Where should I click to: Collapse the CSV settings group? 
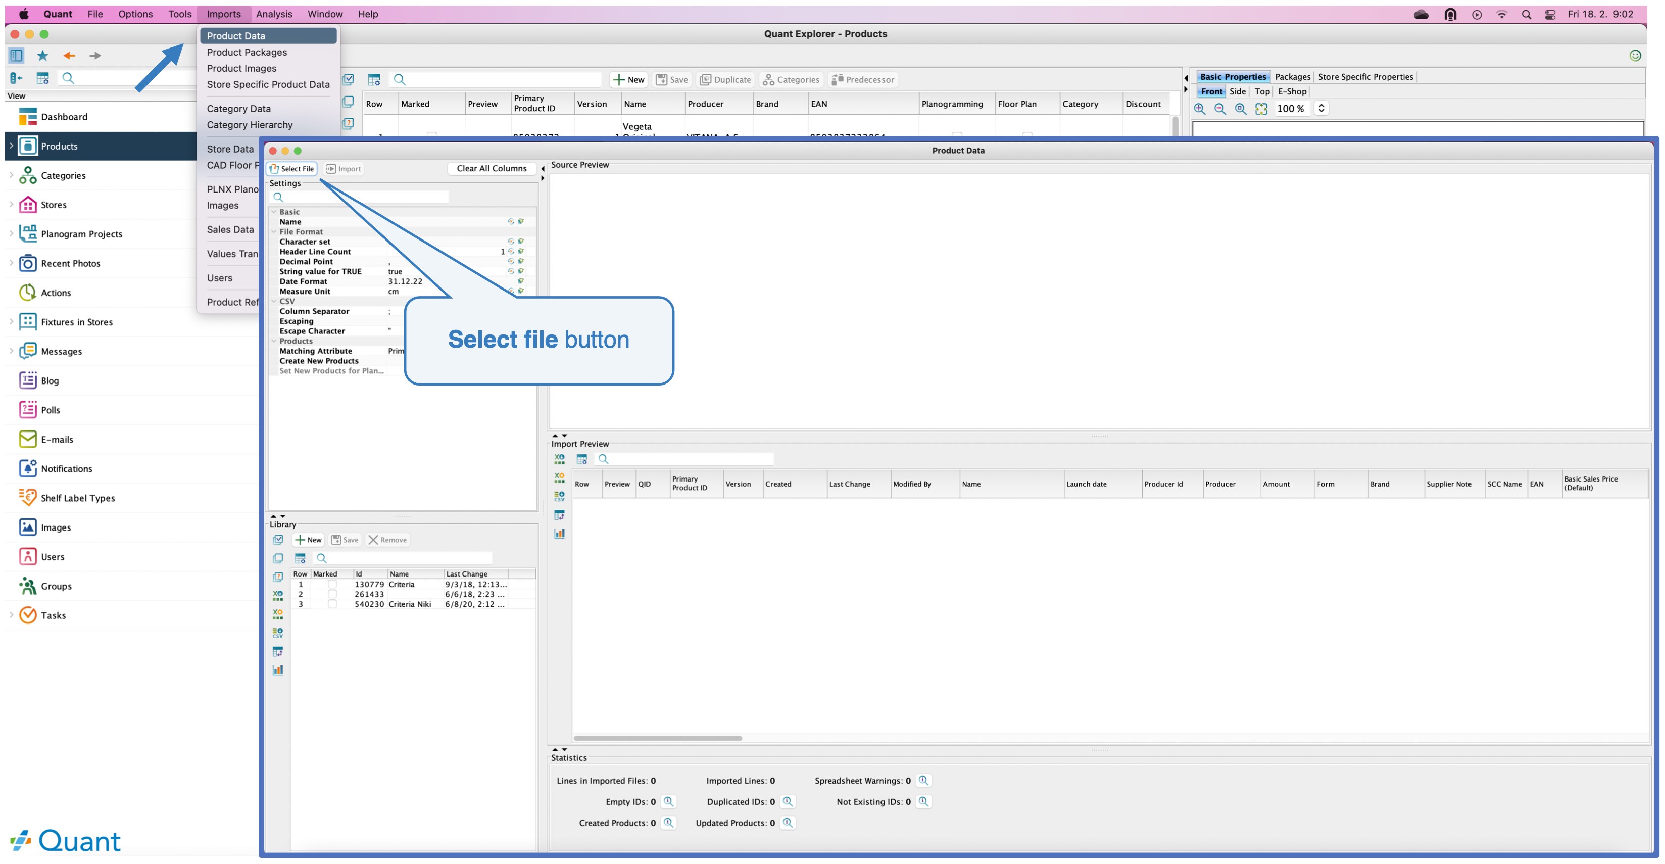click(x=274, y=301)
